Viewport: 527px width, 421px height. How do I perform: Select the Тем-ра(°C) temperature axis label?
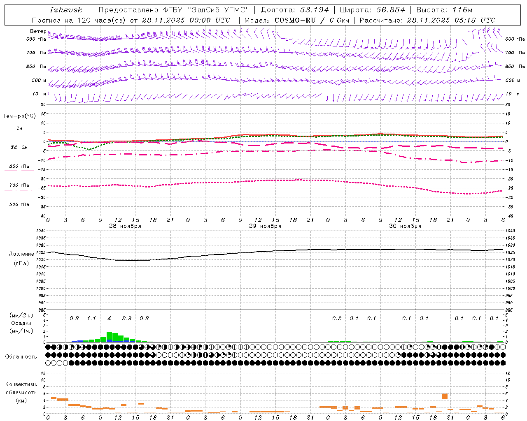pos(19,116)
